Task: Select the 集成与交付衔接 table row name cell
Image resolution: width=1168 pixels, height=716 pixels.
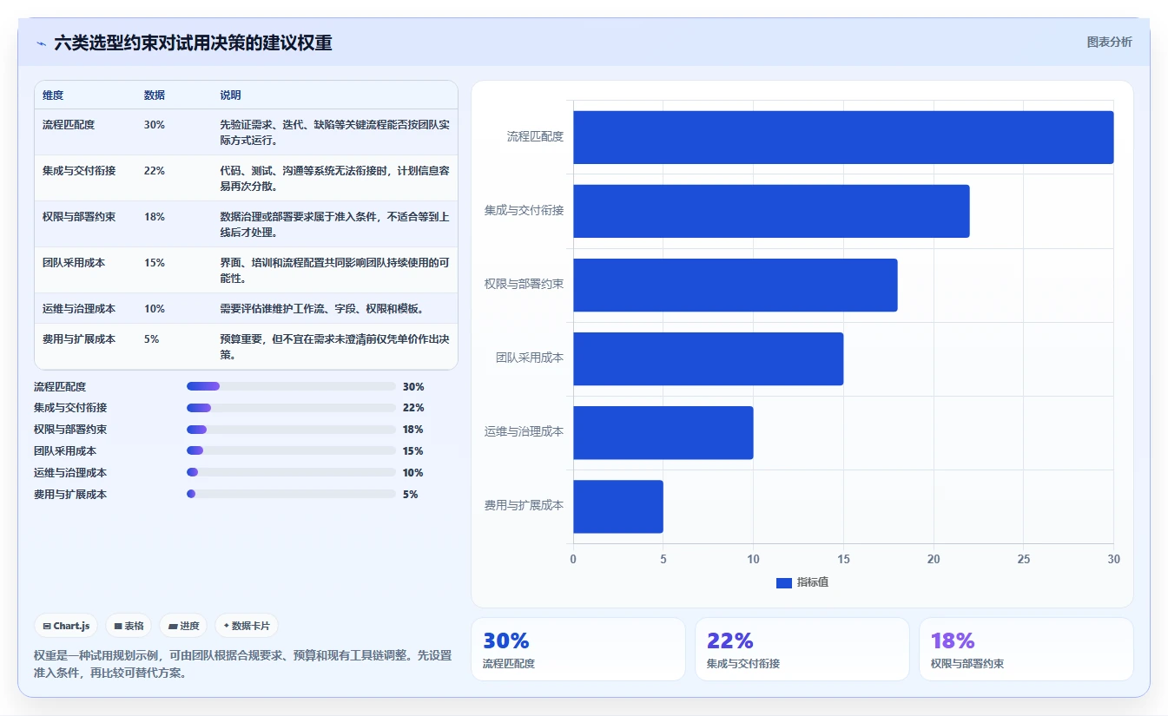Action: point(79,171)
